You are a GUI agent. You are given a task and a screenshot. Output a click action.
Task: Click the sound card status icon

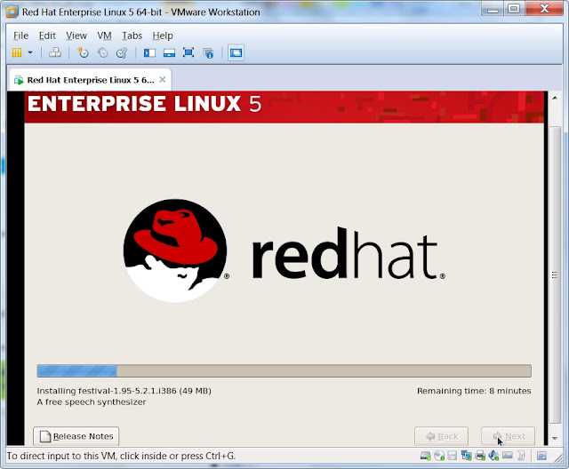[x=494, y=456]
